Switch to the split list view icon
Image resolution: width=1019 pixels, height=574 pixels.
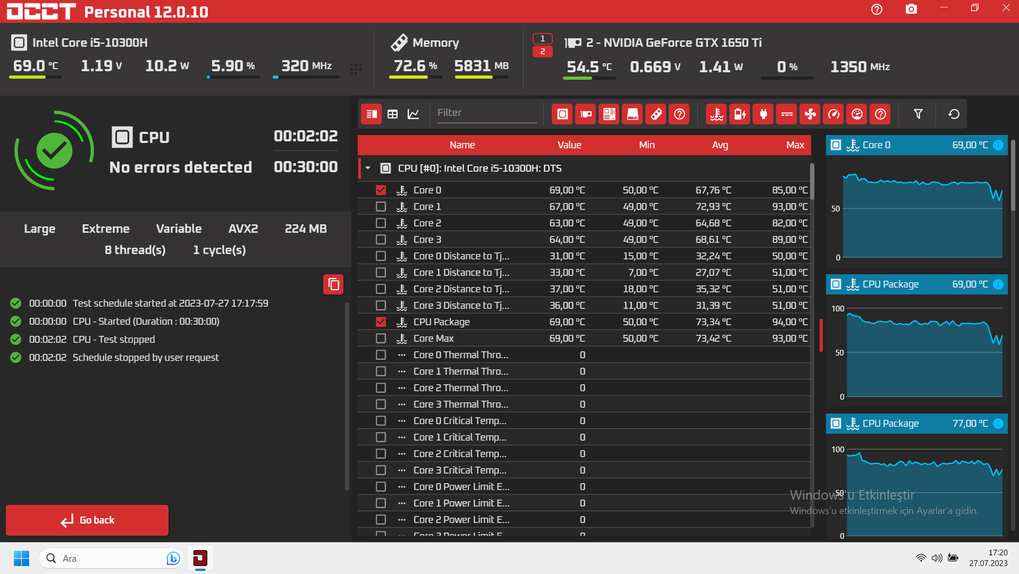coord(372,114)
